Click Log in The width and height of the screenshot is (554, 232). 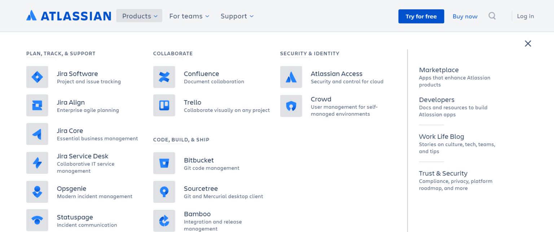click(525, 16)
